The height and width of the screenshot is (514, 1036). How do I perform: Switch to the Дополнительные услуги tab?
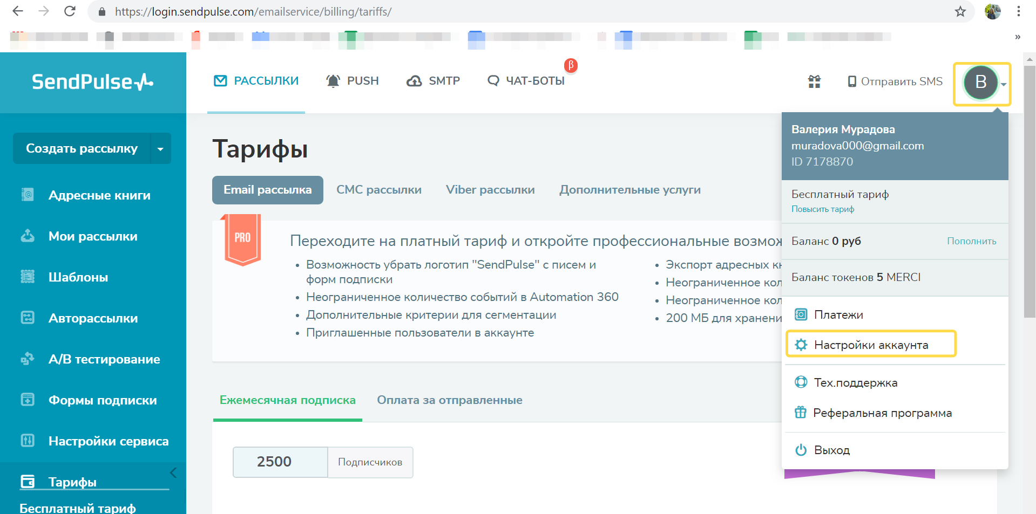point(630,190)
